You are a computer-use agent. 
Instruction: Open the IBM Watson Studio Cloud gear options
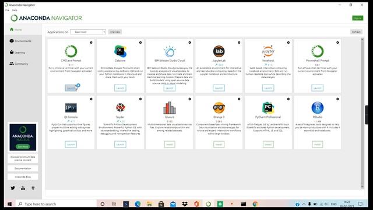(x=189, y=43)
